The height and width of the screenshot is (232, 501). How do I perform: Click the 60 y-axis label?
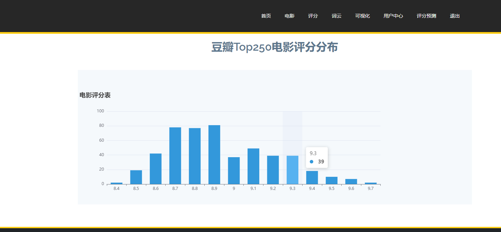click(101, 140)
